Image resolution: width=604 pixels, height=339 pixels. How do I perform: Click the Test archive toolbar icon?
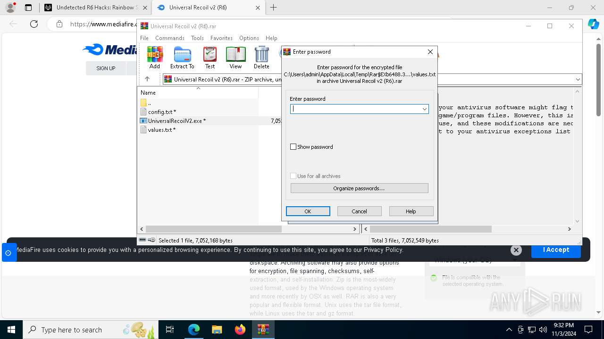coord(210,58)
